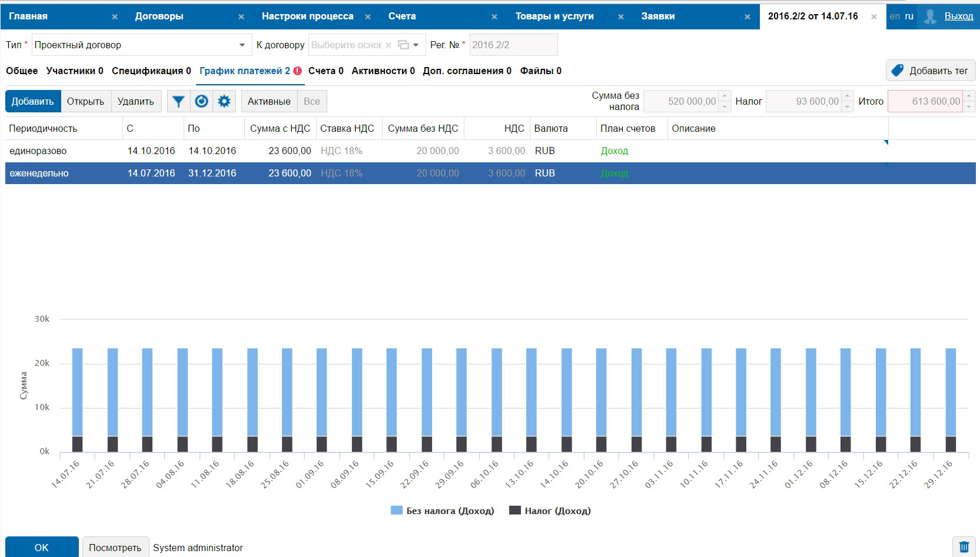Open the Договоры top tab
Viewport: 980px width, 557px height.
click(160, 16)
